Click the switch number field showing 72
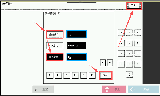Screen dimensions: 160x96 (77, 34)
